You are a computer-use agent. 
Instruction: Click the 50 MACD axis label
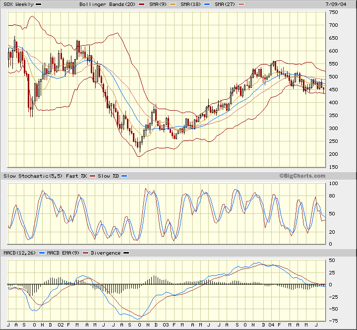click(x=332, y=261)
